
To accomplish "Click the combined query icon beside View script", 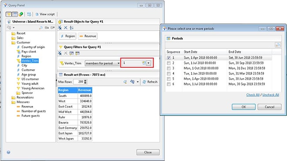I will (29, 14).
